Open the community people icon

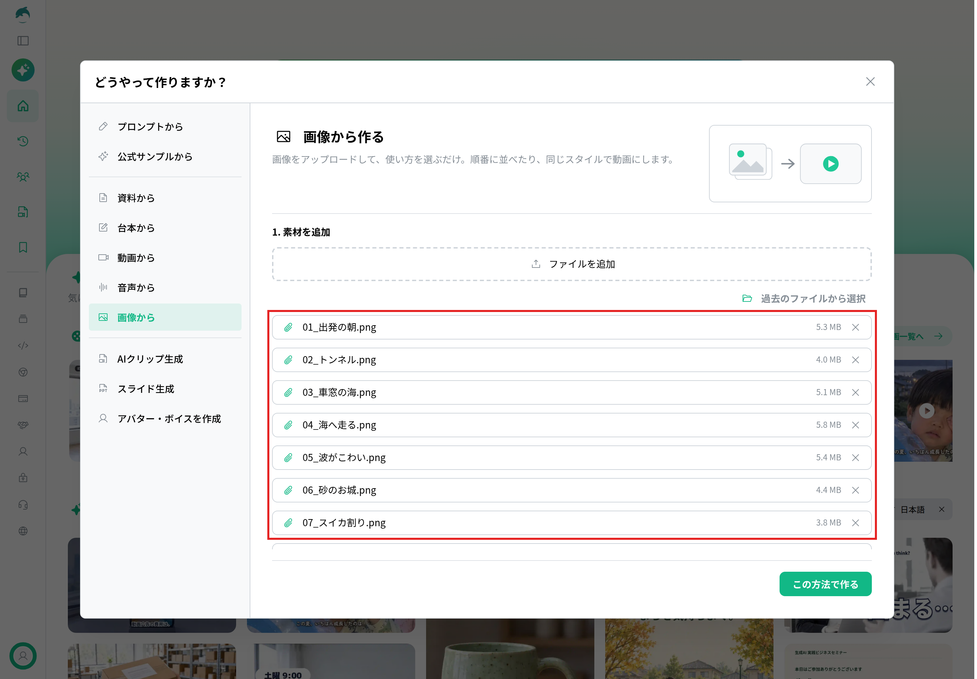click(x=23, y=177)
